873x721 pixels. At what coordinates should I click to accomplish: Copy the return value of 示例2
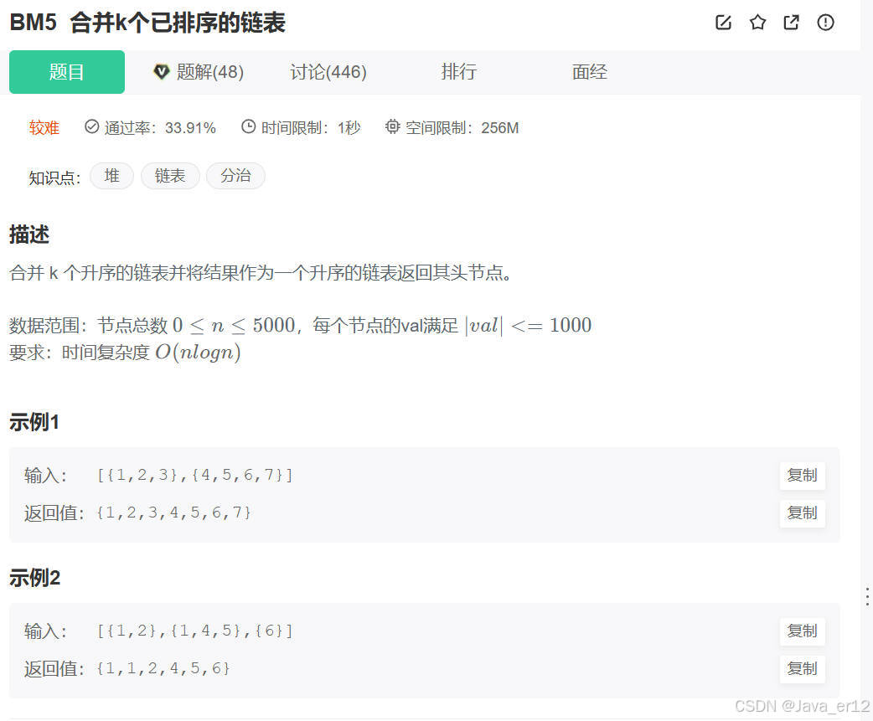point(802,669)
